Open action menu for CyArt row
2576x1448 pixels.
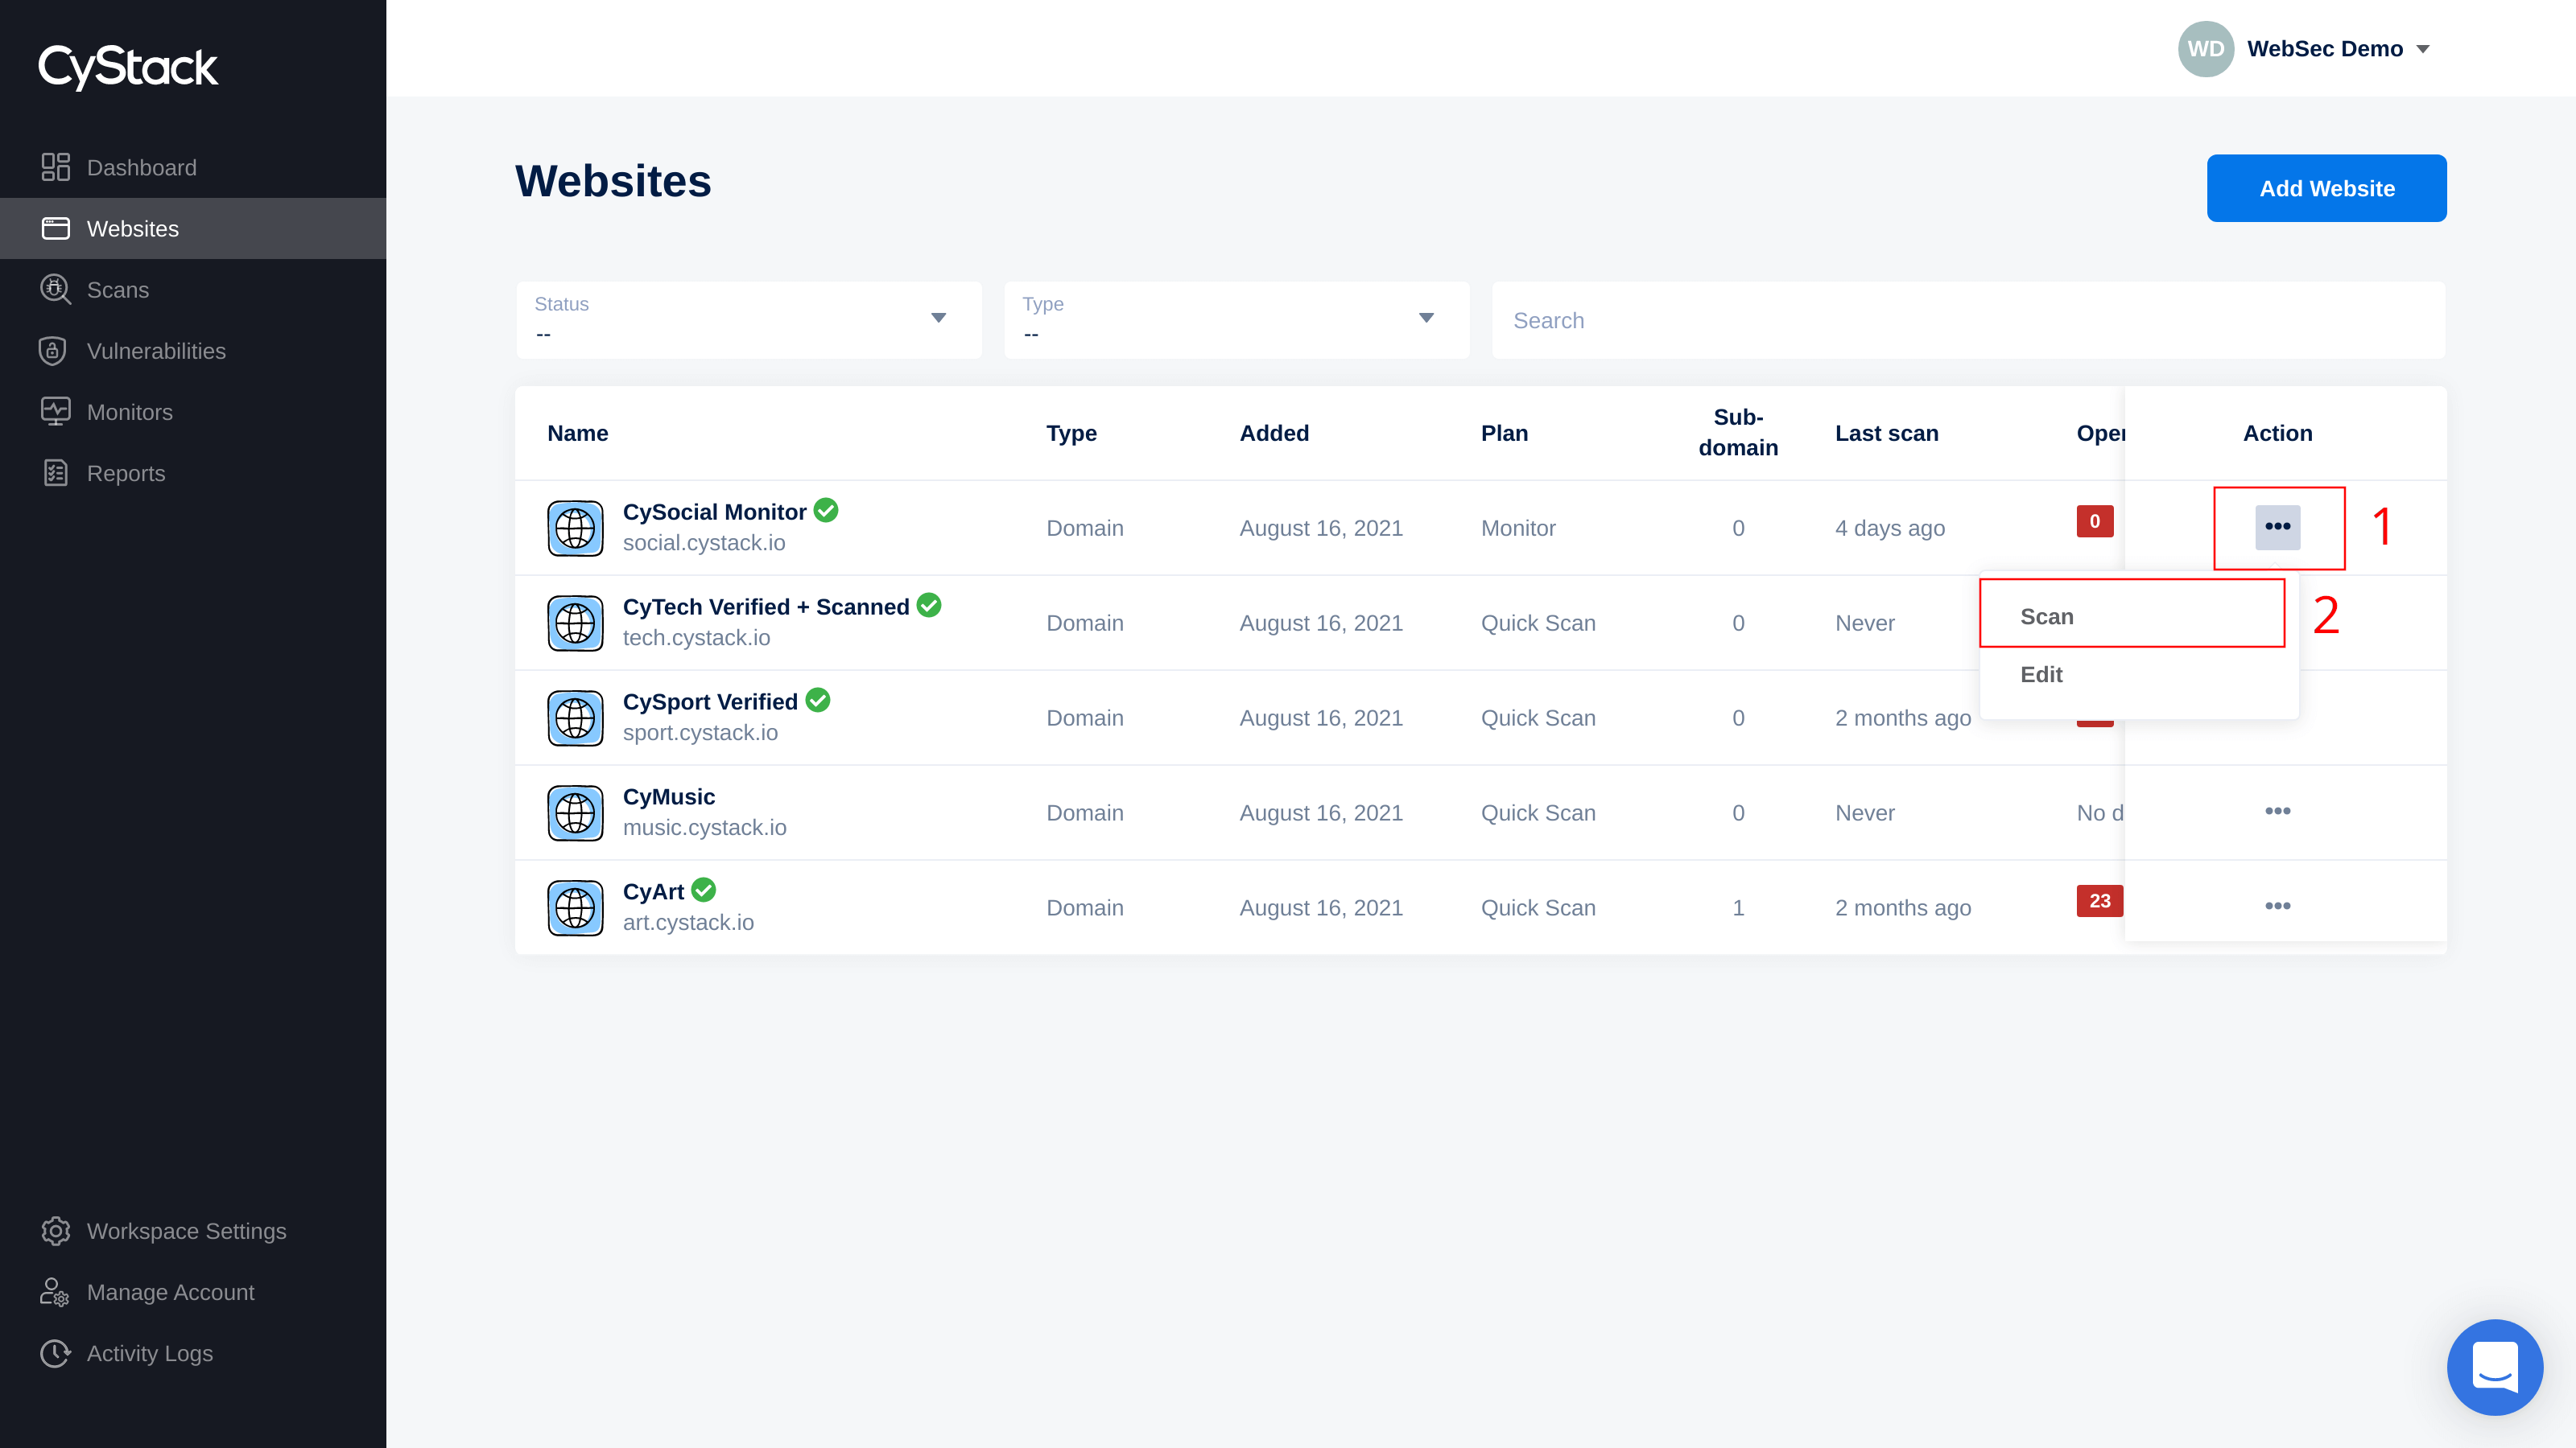(x=2278, y=905)
